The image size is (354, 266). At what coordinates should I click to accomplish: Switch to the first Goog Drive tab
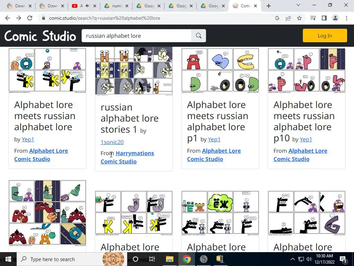pos(149,6)
